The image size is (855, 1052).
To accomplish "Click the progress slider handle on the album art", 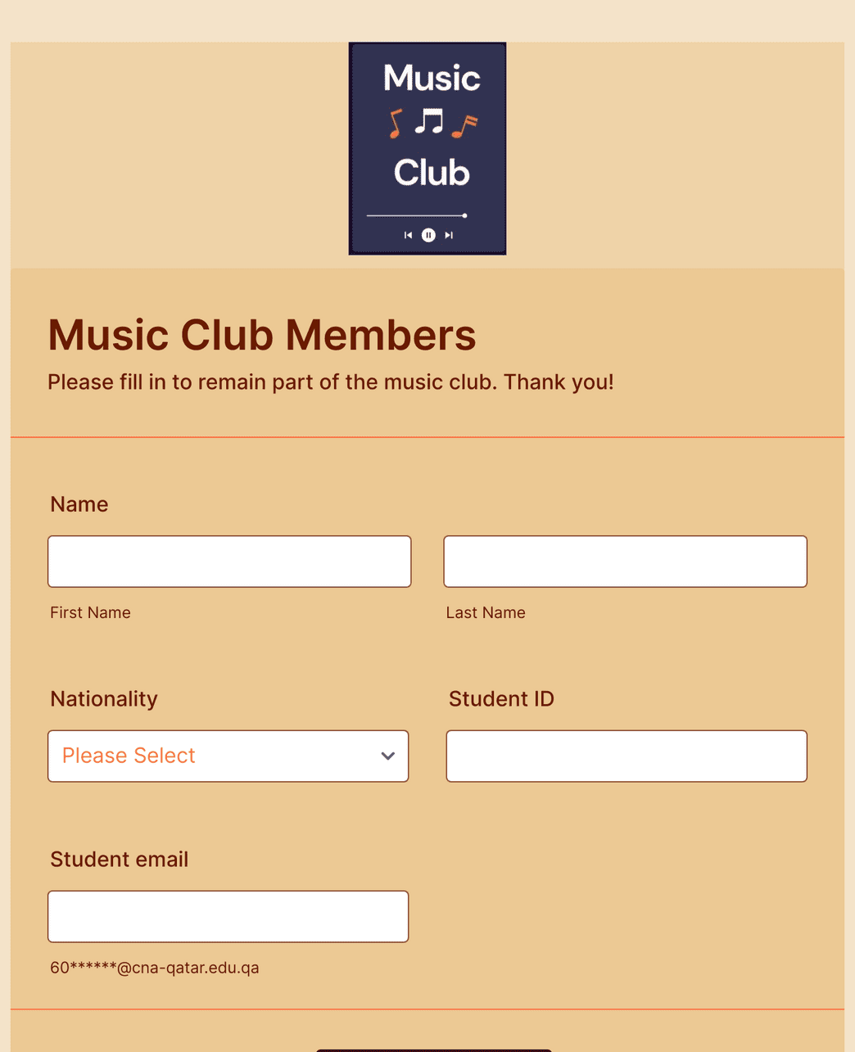I will coord(464,214).
